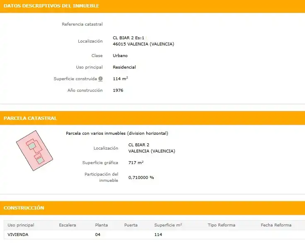Select the Planta cell value 04

click(98, 235)
